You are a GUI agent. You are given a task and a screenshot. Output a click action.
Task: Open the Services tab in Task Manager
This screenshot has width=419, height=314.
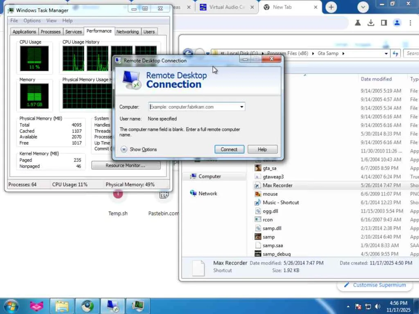coord(74,32)
